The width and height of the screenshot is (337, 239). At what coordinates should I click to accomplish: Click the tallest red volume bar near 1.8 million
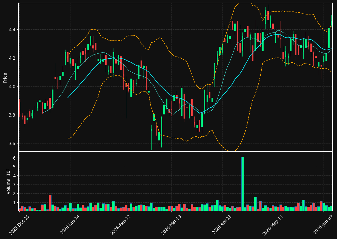click(x=50, y=203)
